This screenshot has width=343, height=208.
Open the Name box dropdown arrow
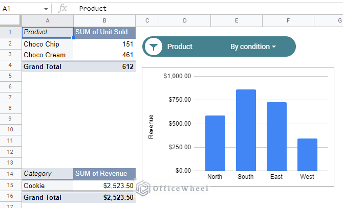pos(46,9)
